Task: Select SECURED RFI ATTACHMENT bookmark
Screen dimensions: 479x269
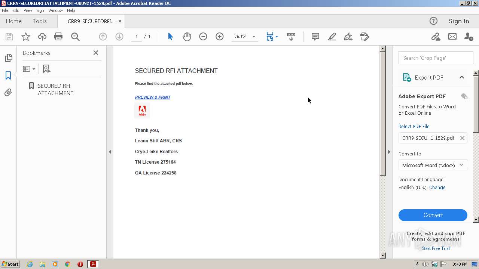Action: click(x=55, y=89)
